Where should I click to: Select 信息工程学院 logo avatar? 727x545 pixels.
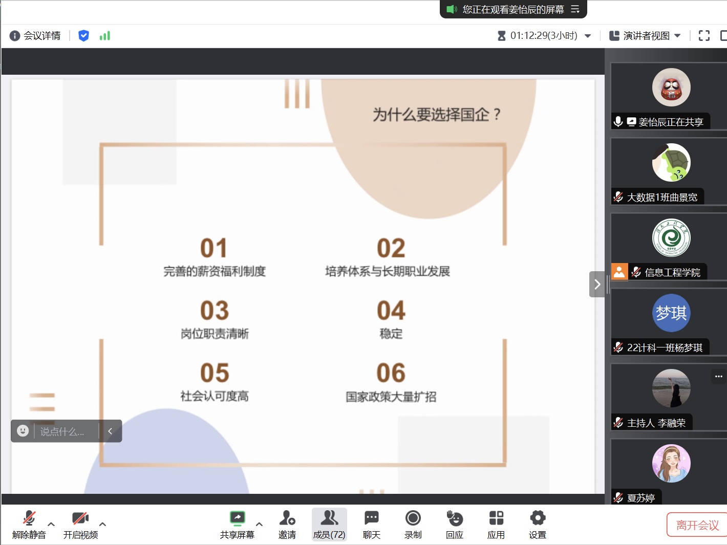coord(671,238)
